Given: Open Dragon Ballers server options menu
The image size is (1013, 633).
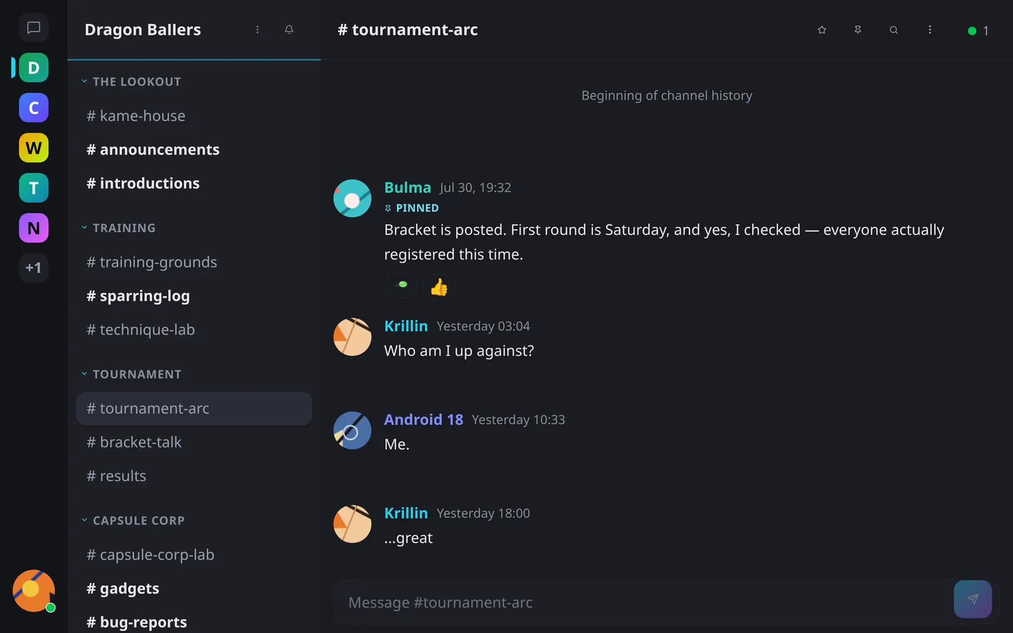Looking at the screenshot, I should coord(257,30).
